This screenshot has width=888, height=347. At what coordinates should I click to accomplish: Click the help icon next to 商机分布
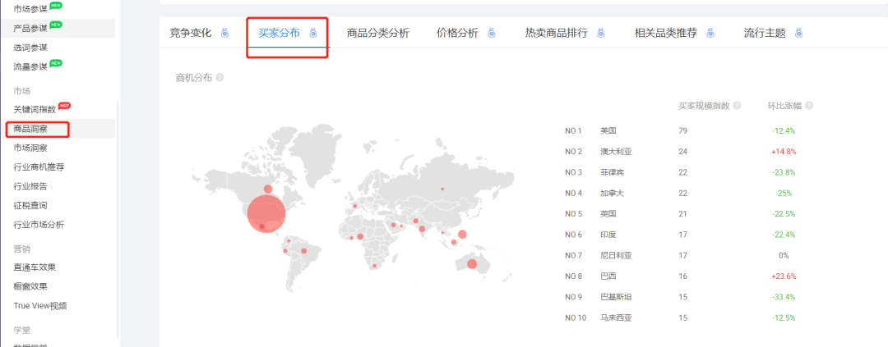[220, 78]
